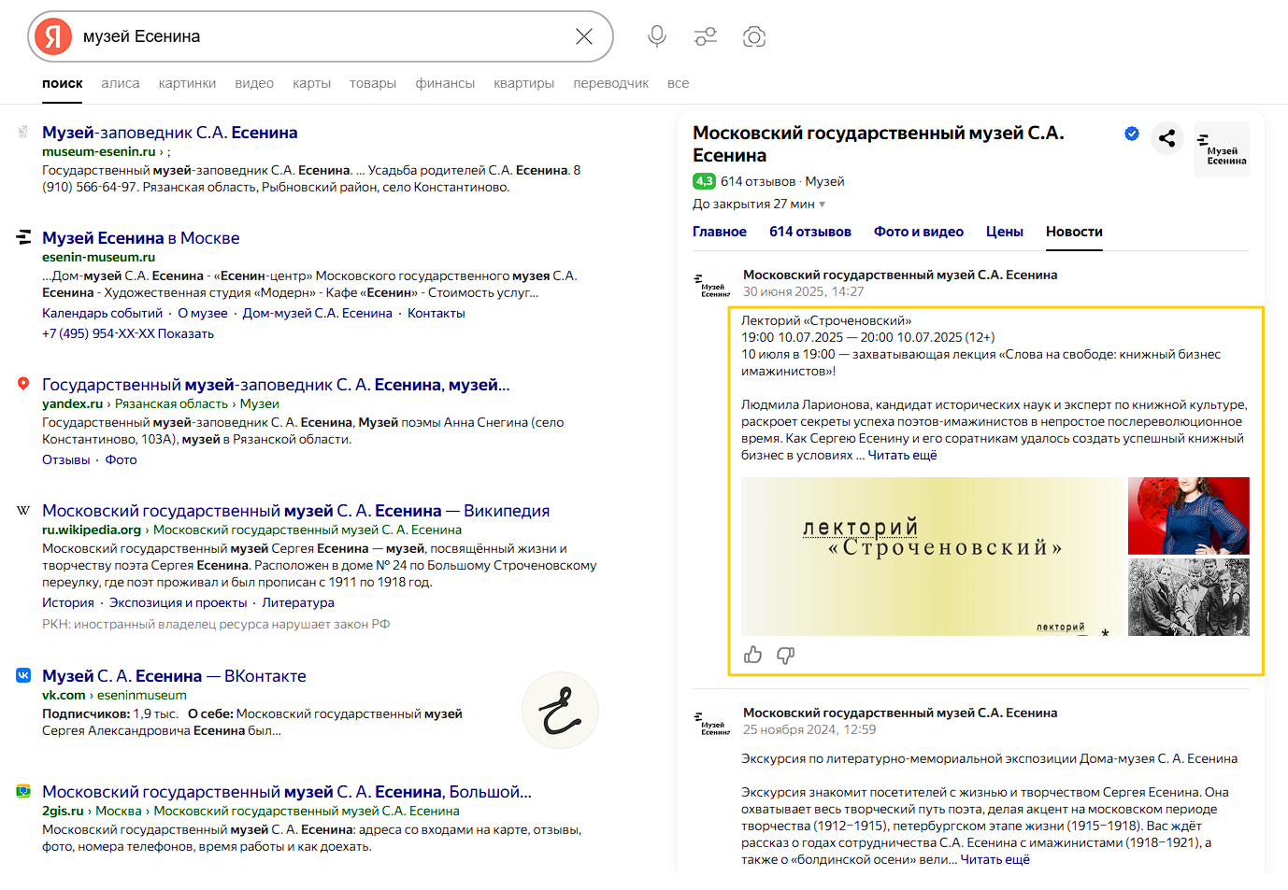Clear the search query with the X
Image resolution: width=1288 pixels, height=890 pixels.
pyautogui.click(x=584, y=36)
